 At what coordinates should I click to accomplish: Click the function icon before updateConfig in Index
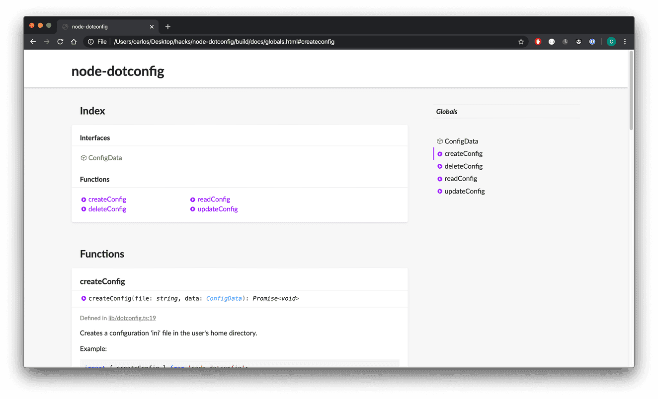[x=193, y=209]
